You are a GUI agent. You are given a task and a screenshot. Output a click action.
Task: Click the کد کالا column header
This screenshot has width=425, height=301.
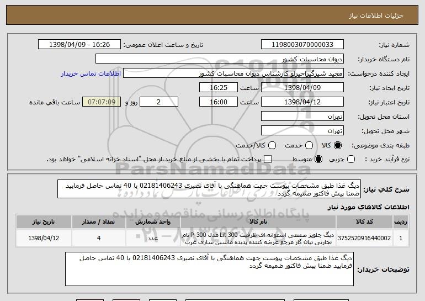pyautogui.click(x=364, y=222)
